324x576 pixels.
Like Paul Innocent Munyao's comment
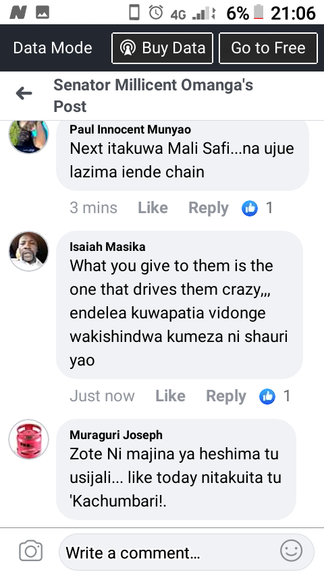click(153, 208)
